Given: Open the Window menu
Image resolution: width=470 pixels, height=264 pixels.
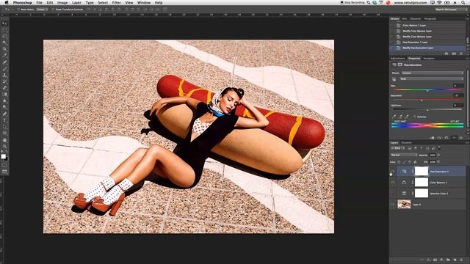Looking at the screenshot, I should pos(144,2).
